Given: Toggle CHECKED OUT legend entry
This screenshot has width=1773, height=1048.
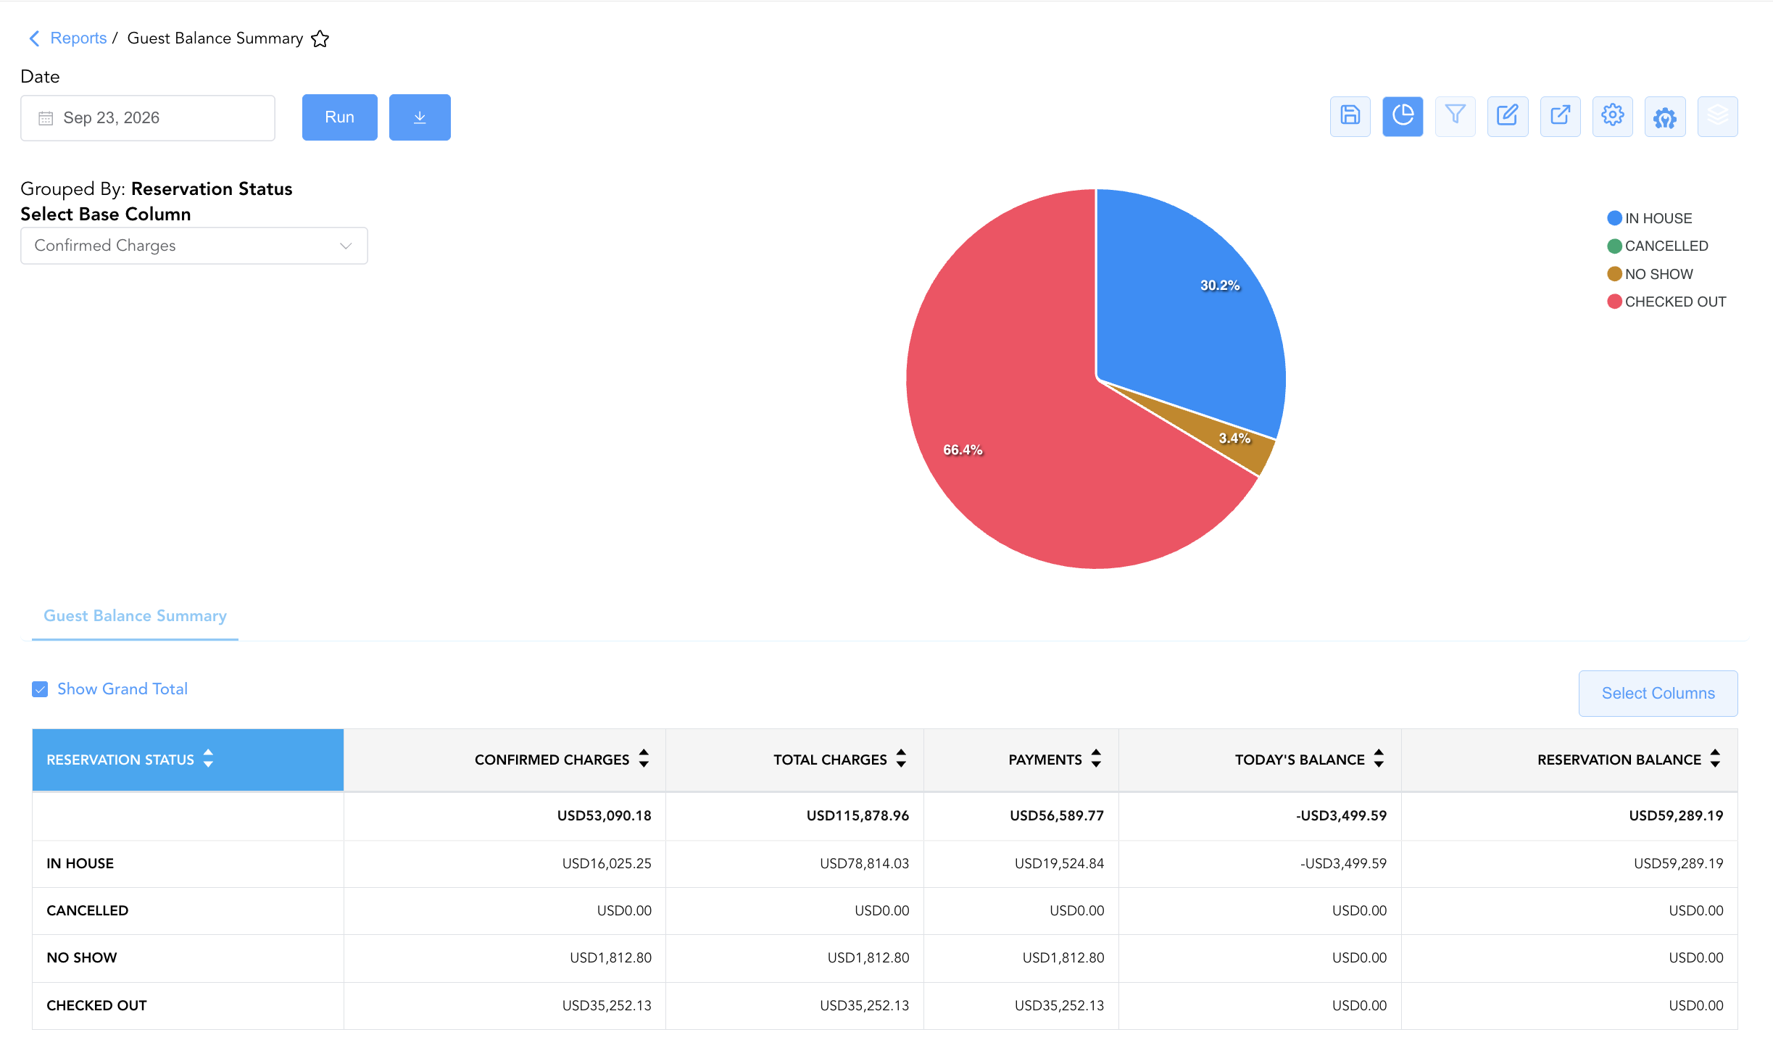Looking at the screenshot, I should tap(1666, 301).
